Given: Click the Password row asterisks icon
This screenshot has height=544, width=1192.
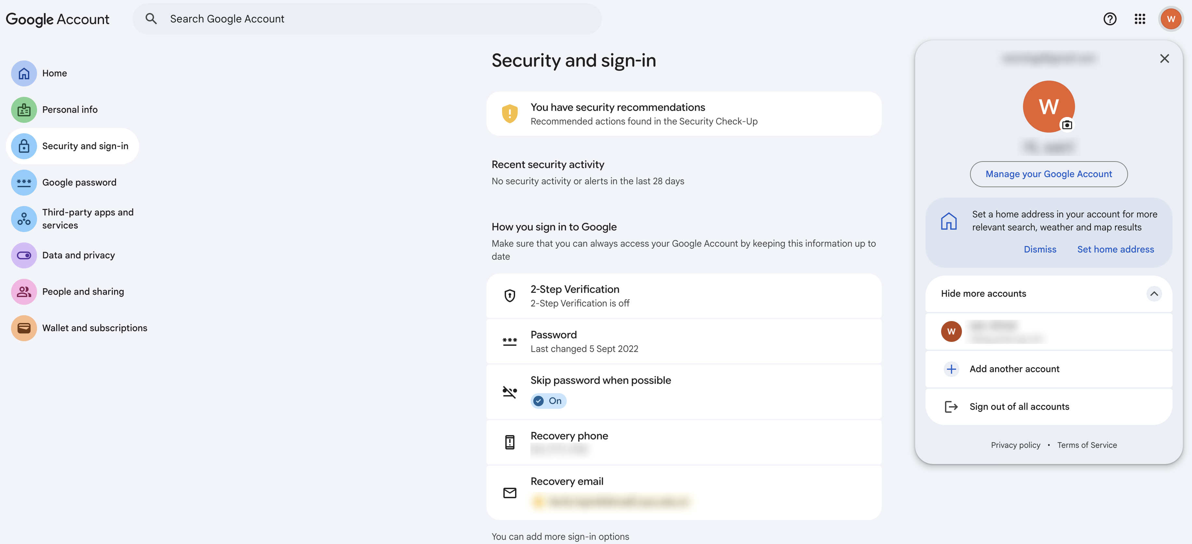Looking at the screenshot, I should pyautogui.click(x=510, y=342).
